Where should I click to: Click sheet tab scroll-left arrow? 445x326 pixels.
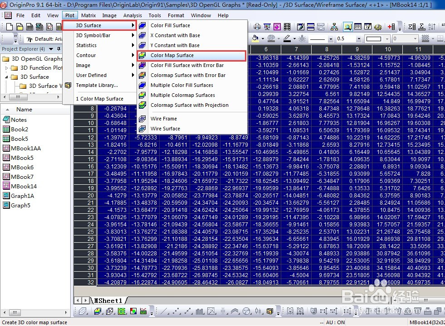78,300
